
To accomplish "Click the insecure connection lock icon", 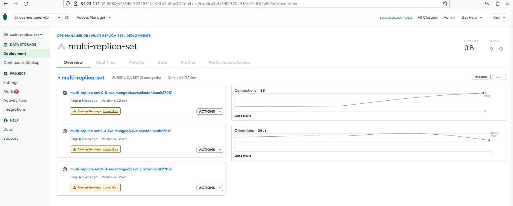I will click(75, 4).
